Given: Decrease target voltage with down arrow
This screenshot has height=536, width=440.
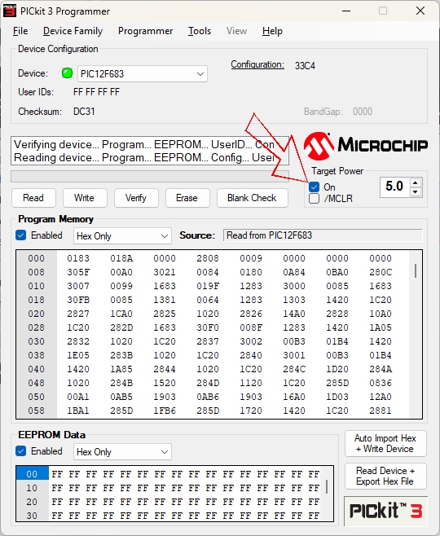Looking at the screenshot, I should (416, 191).
